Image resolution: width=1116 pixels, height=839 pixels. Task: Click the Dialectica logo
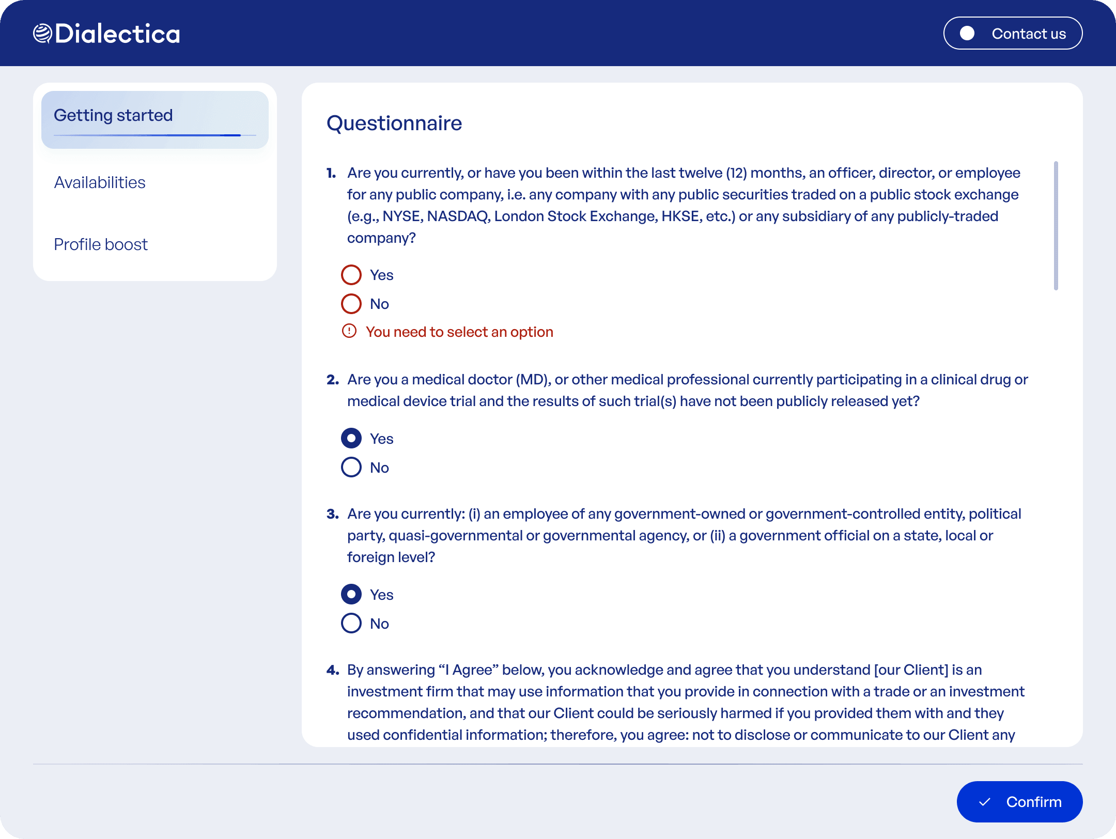click(106, 34)
